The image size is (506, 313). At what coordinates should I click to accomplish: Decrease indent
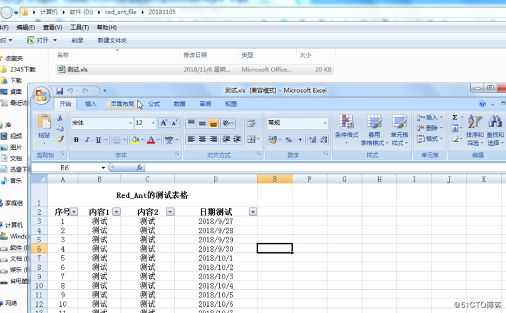226,140
